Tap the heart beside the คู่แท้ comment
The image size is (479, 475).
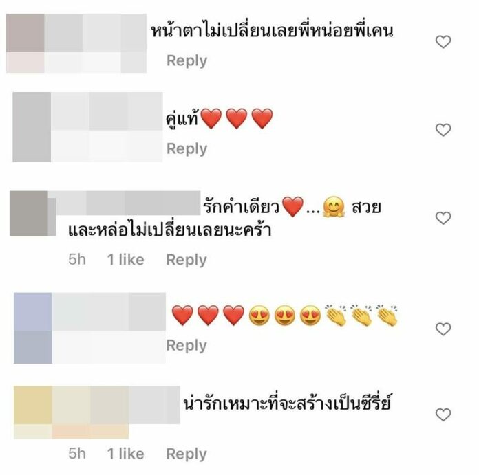(443, 130)
